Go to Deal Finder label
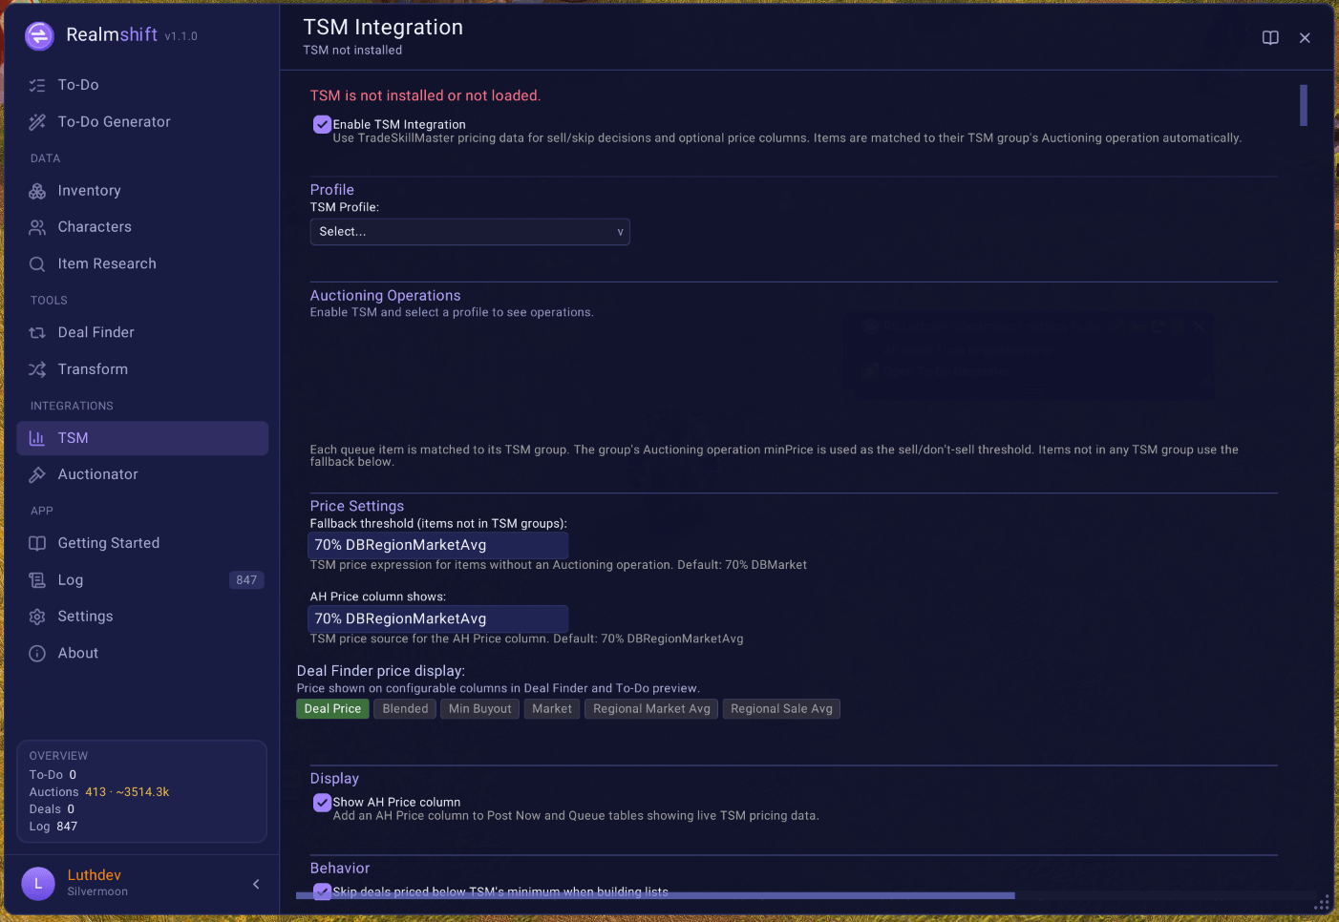1339x922 pixels. [x=96, y=332]
